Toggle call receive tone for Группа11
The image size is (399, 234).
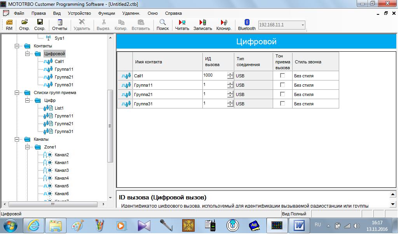point(282,85)
